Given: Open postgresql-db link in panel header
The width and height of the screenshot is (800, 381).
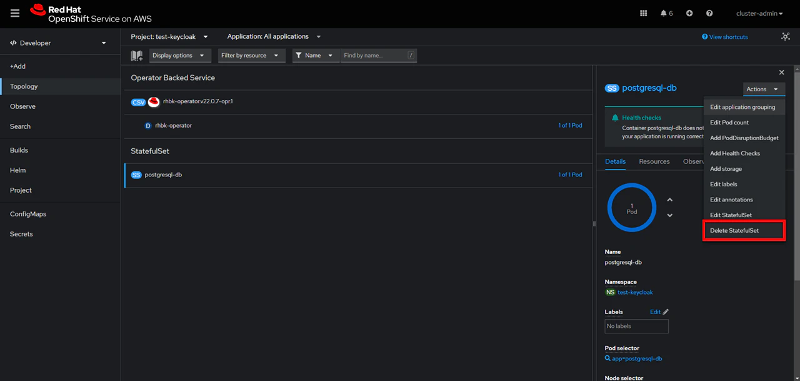Looking at the screenshot, I should pos(649,88).
